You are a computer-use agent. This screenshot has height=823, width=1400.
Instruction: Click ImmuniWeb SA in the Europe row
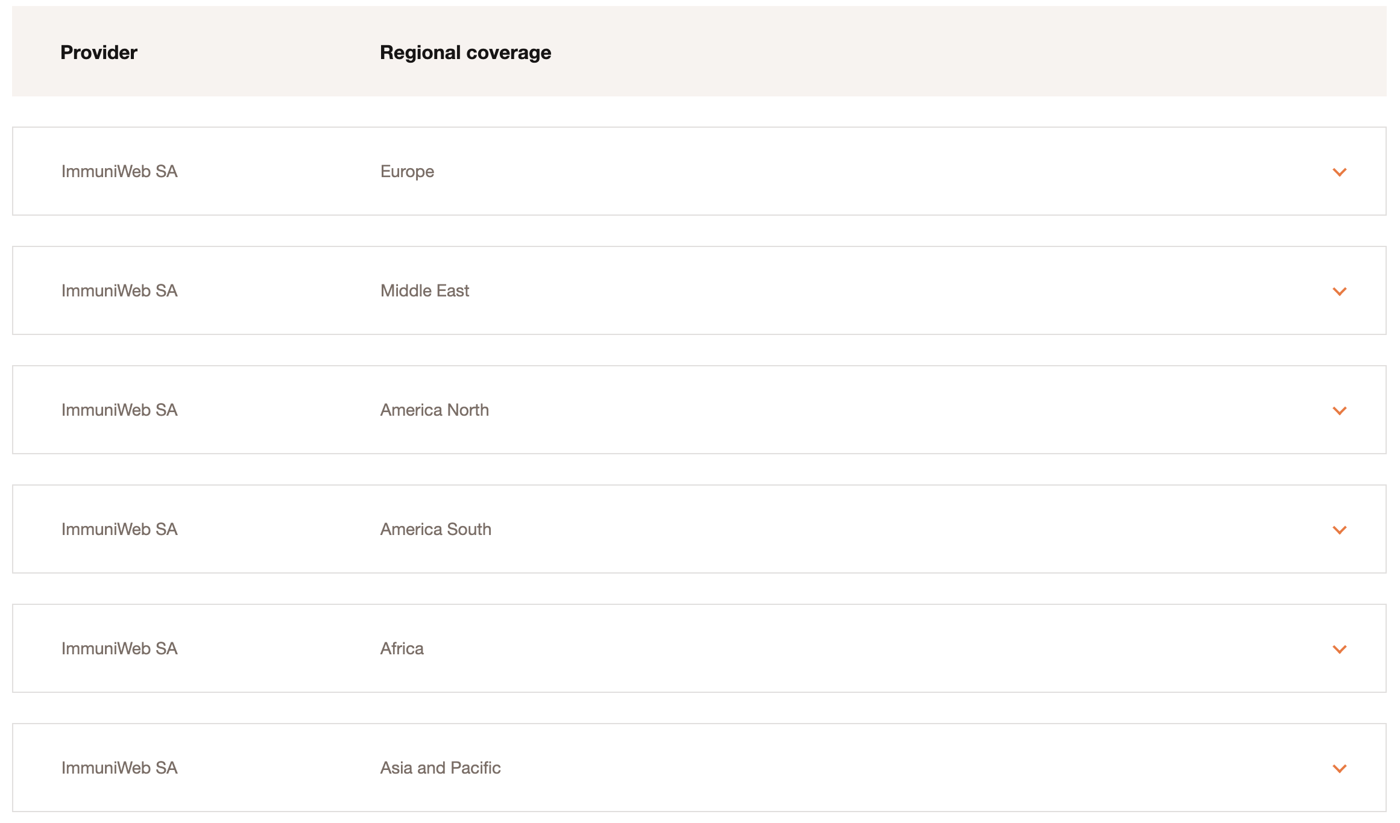point(119,171)
